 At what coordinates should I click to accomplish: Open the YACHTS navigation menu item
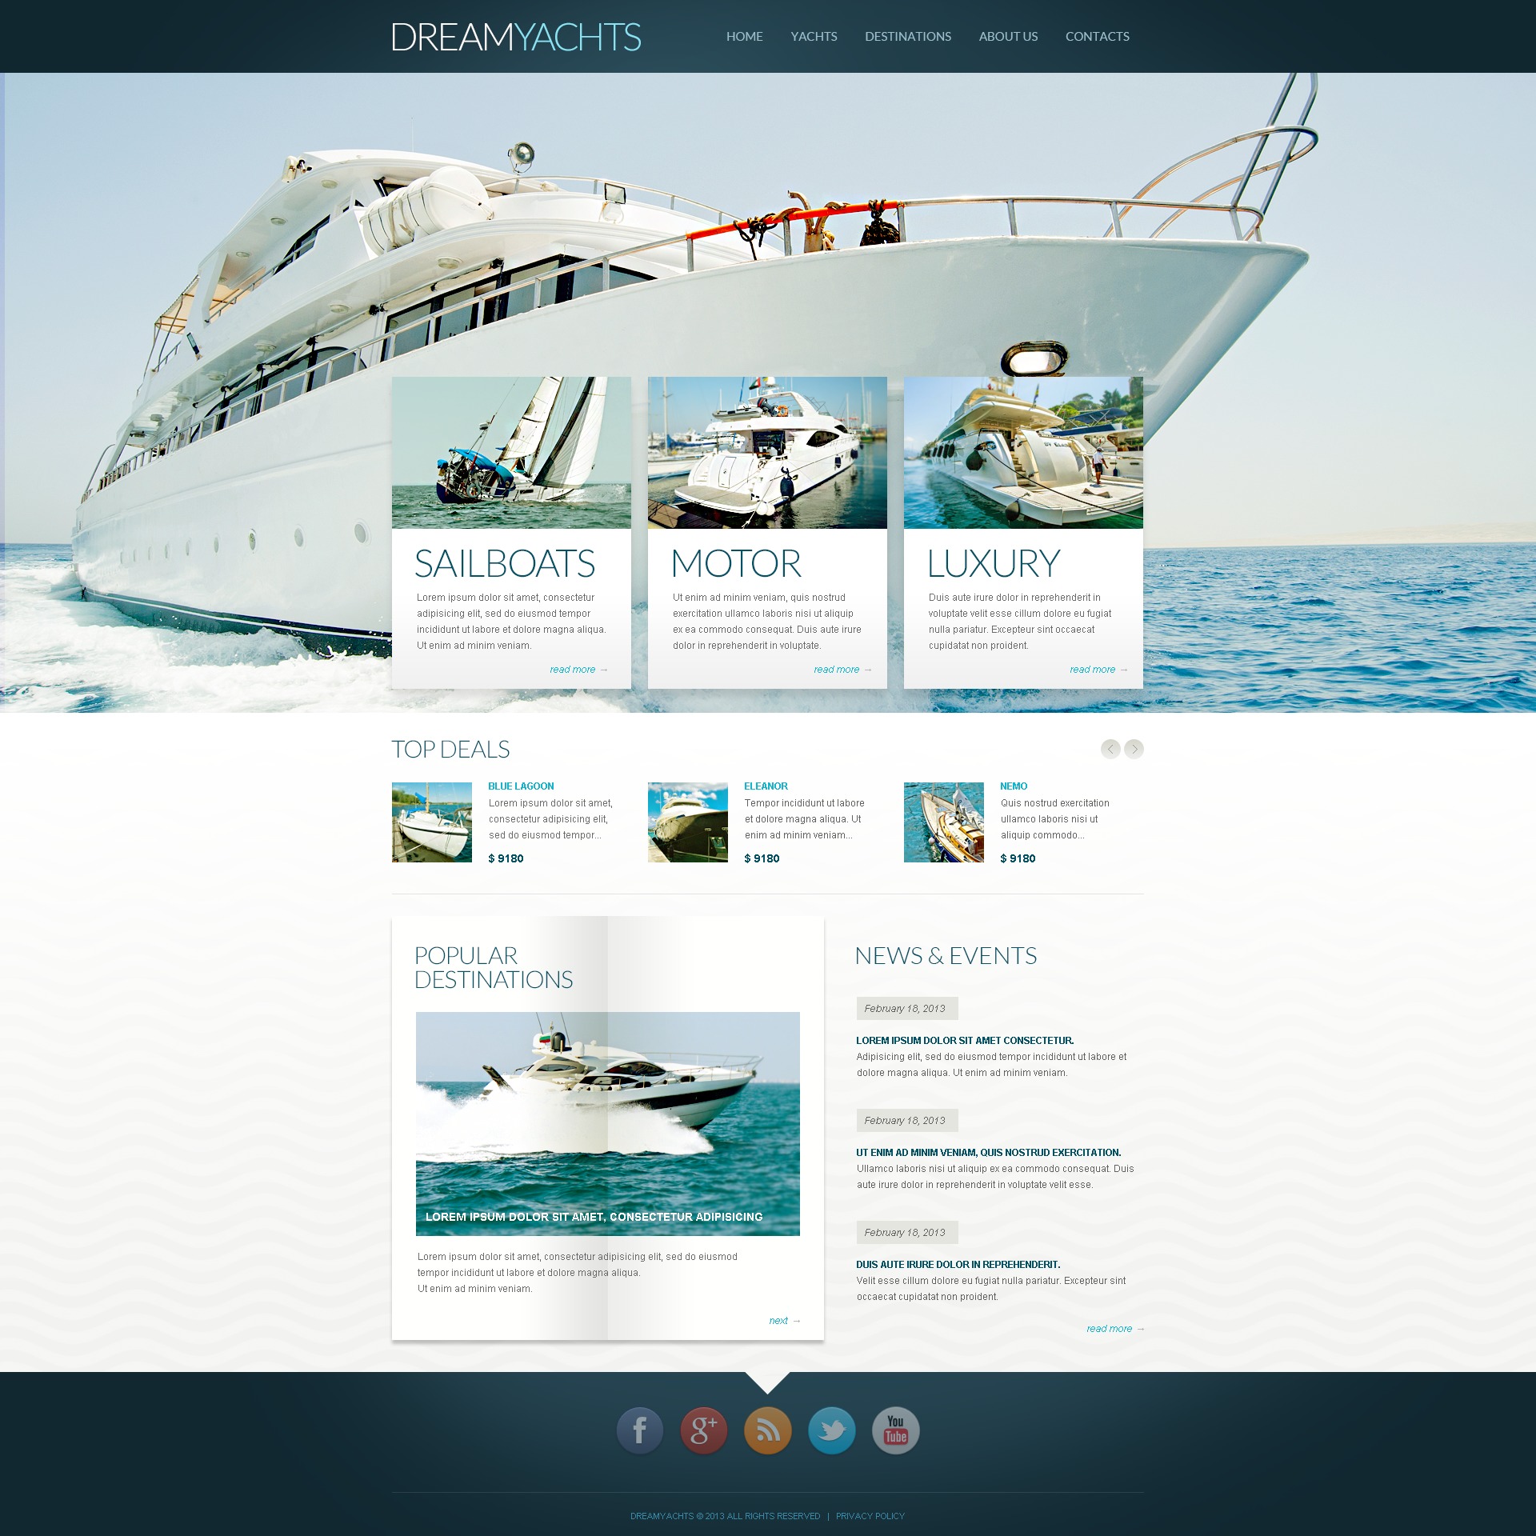click(812, 35)
